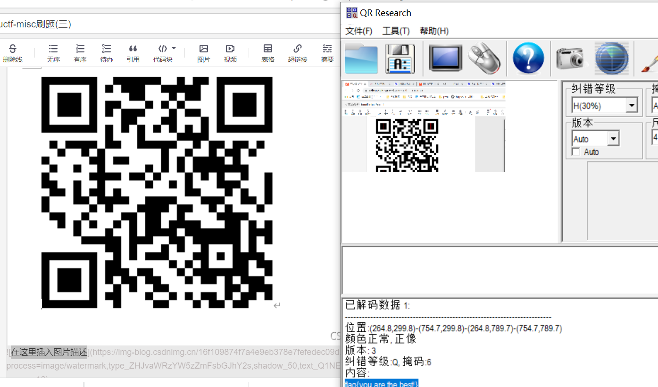Expand the code block dropdown arrow
The image size is (658, 387).
tap(174, 48)
